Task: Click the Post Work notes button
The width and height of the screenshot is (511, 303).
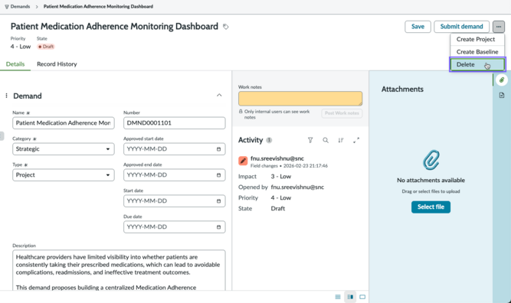Action: [x=342, y=113]
